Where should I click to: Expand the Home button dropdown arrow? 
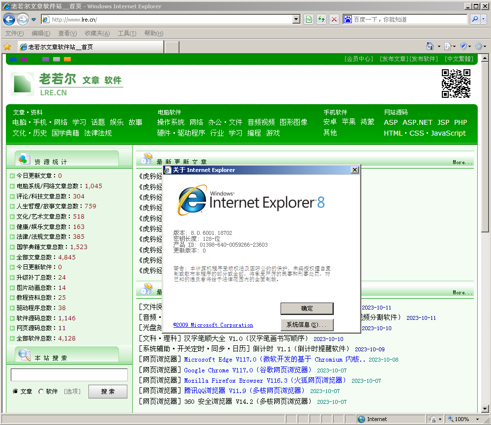(439, 47)
